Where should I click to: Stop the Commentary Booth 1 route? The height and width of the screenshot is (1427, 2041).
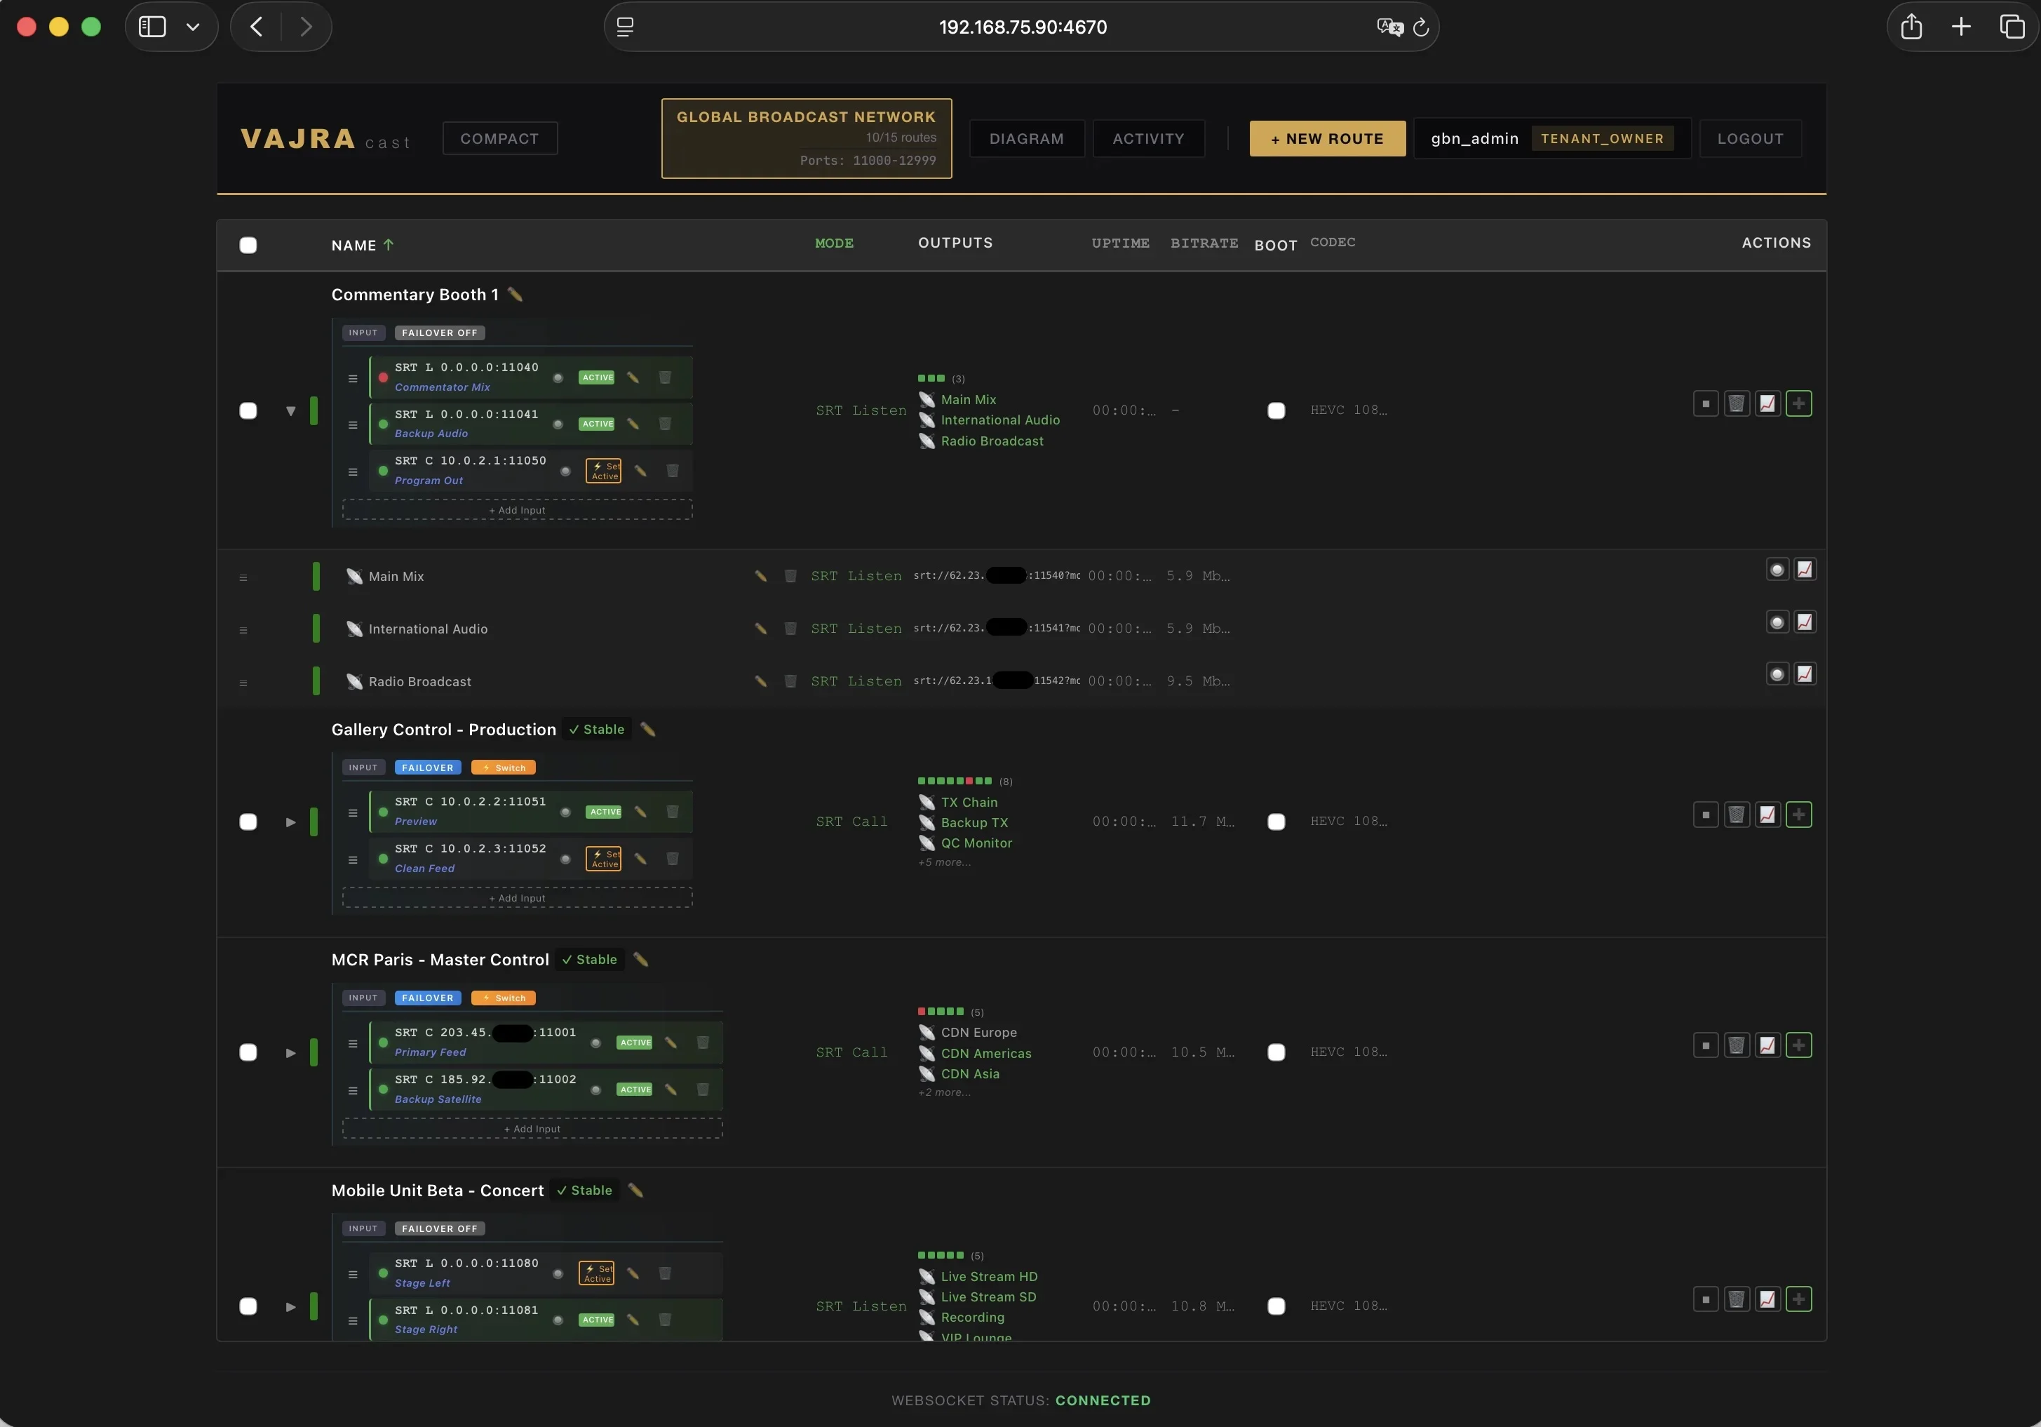pos(1706,403)
